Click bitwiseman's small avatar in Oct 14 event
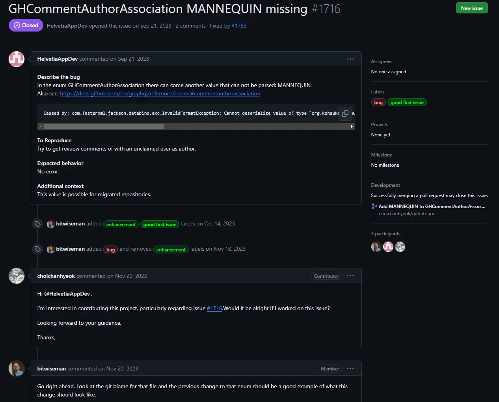Image resolution: width=499 pixels, height=402 pixels. pyautogui.click(x=51, y=224)
